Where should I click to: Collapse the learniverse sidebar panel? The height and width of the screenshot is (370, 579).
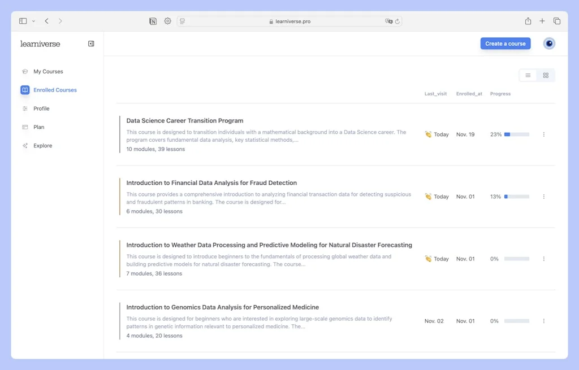(x=91, y=43)
